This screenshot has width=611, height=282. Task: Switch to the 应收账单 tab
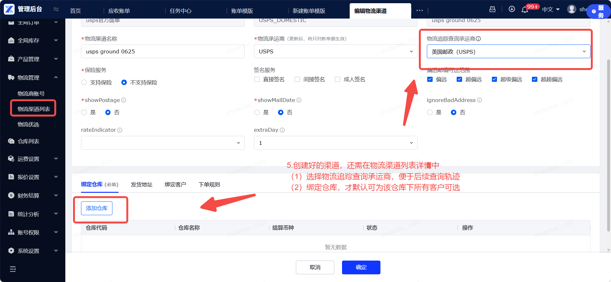point(119,11)
